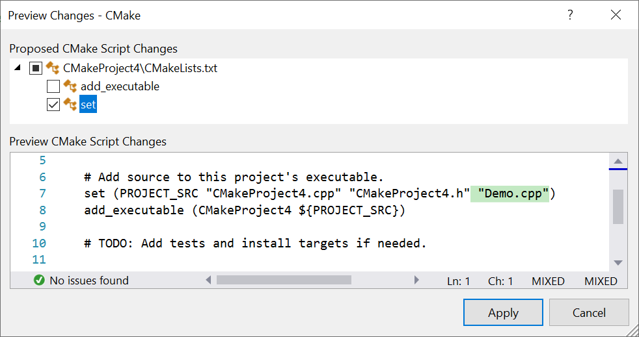Click the highlighted "Demo.cpp" text in line 7
The height and width of the screenshot is (337, 639).
(513, 193)
